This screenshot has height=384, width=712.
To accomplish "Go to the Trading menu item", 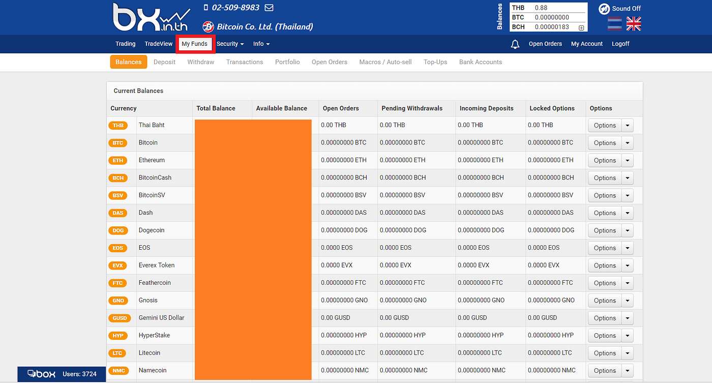I will click(x=125, y=44).
